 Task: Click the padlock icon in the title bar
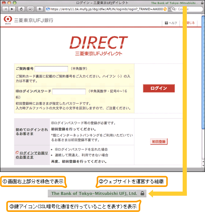point(202,3)
